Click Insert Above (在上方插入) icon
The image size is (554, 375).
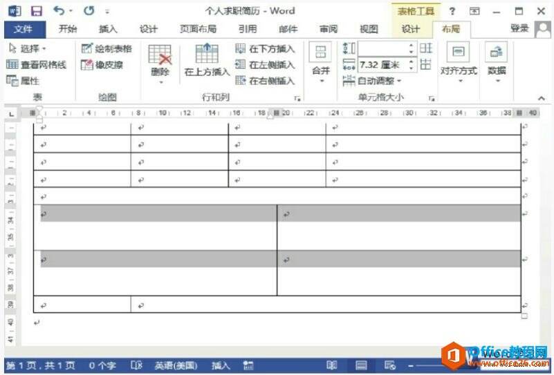[x=207, y=60]
